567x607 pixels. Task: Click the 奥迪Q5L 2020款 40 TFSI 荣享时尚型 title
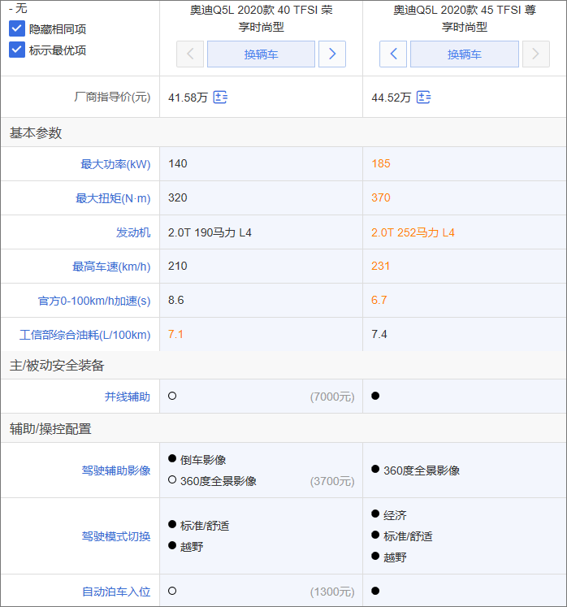262,18
